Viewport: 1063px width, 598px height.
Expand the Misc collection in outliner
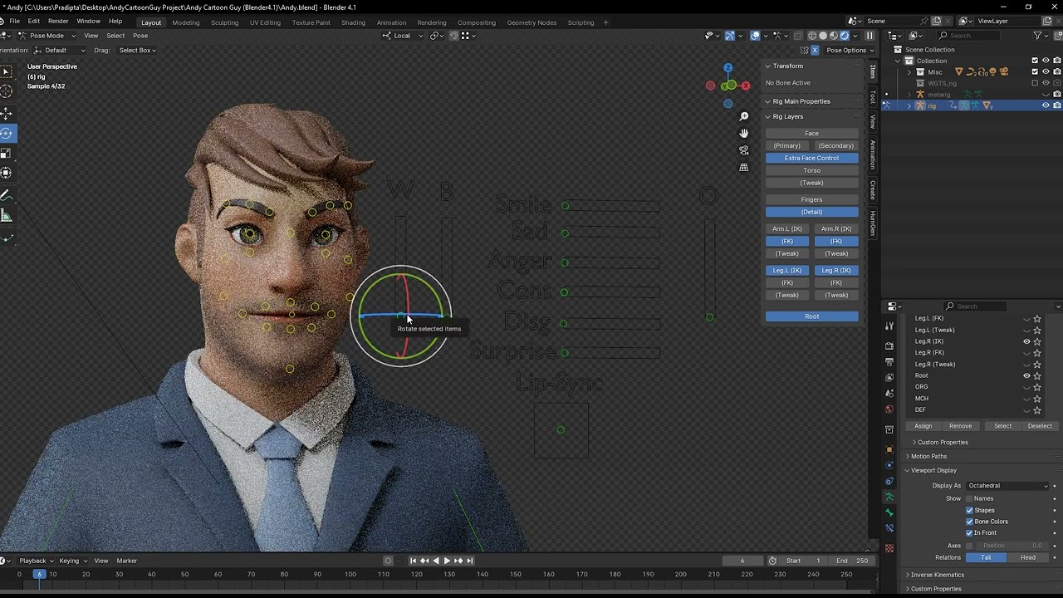point(909,72)
